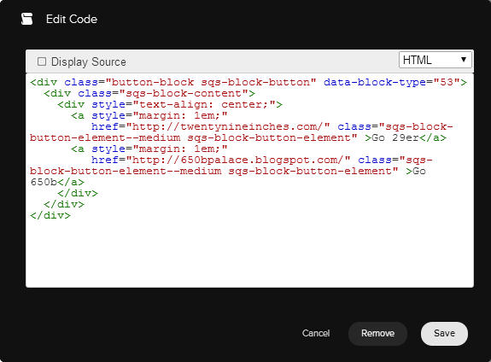Click the last closing </div> tag line

tap(50, 215)
